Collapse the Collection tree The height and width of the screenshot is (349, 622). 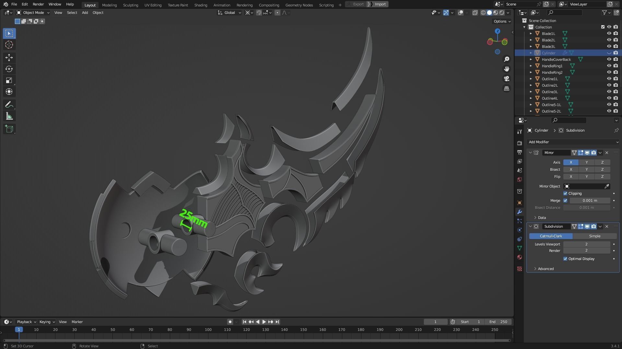[x=524, y=27]
